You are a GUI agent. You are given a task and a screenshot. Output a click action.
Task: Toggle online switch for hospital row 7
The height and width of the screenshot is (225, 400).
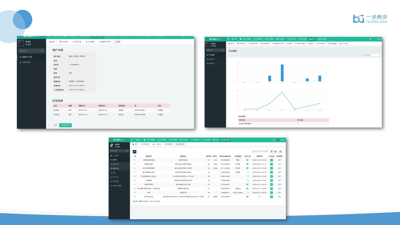(x=247, y=184)
